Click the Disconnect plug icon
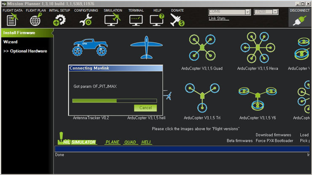Screen dimensions: 312x175 tap(299, 21)
